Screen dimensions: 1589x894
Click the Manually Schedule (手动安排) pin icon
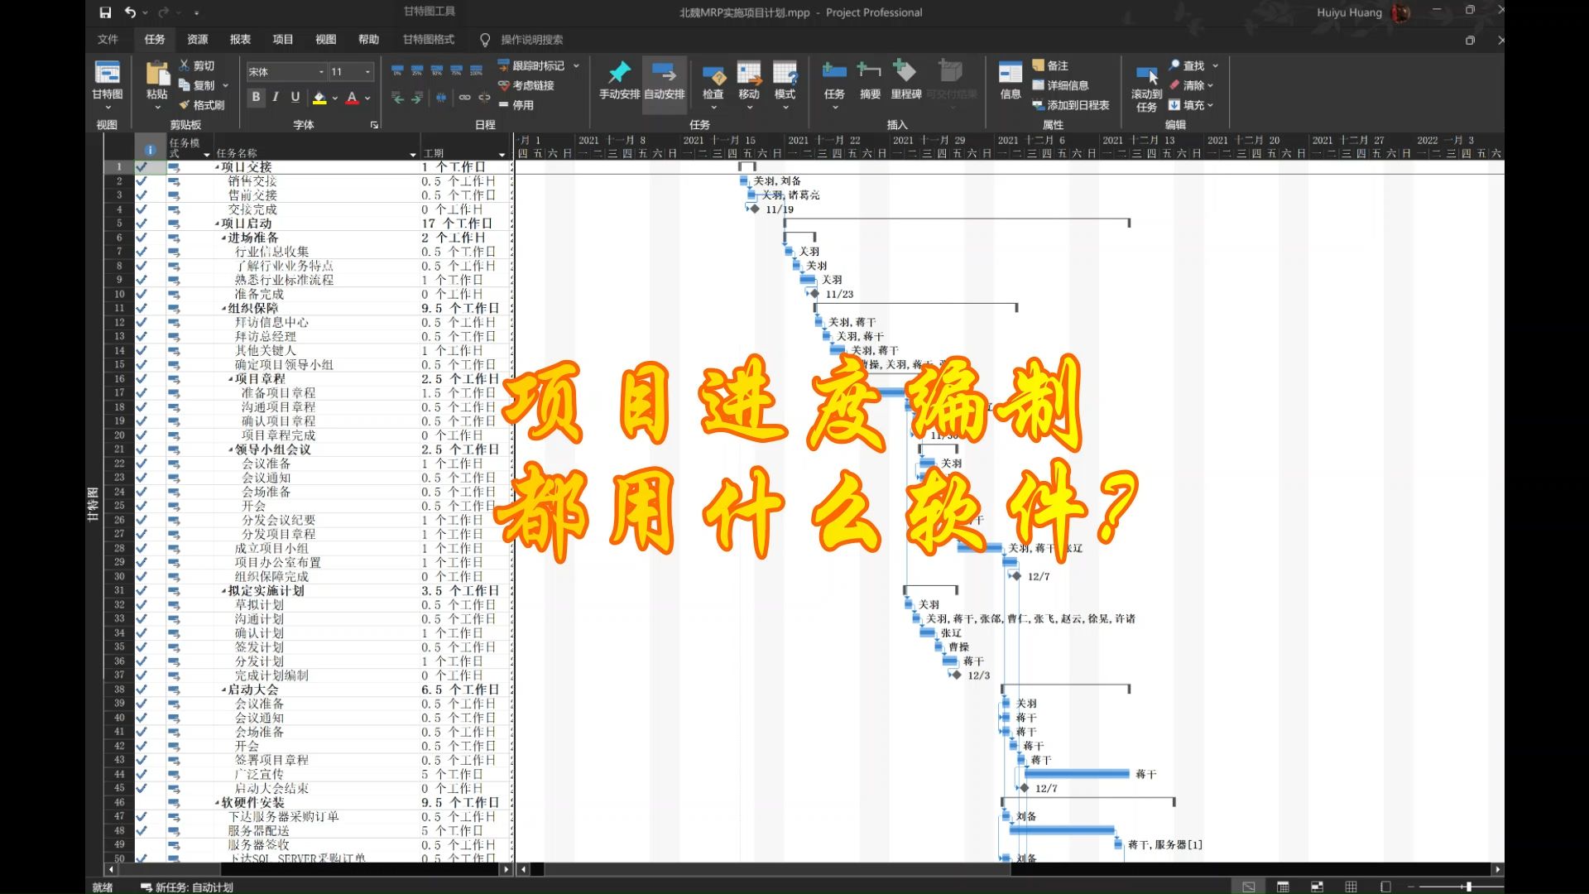[619, 73]
